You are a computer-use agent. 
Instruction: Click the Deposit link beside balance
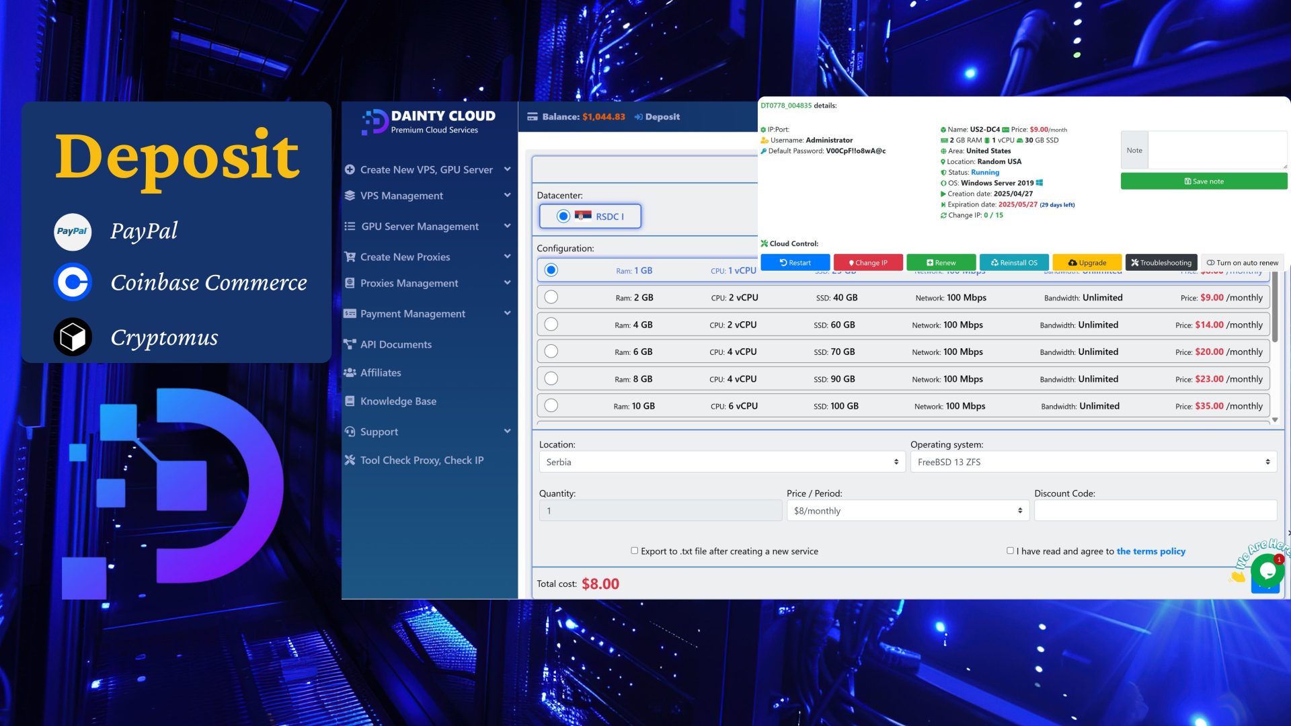tap(657, 117)
